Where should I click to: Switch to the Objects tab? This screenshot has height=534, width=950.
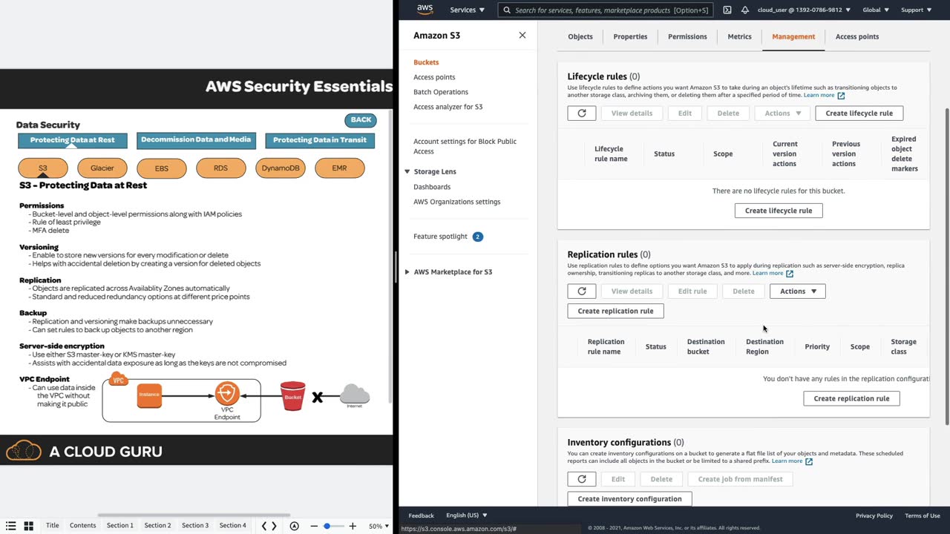coord(580,36)
